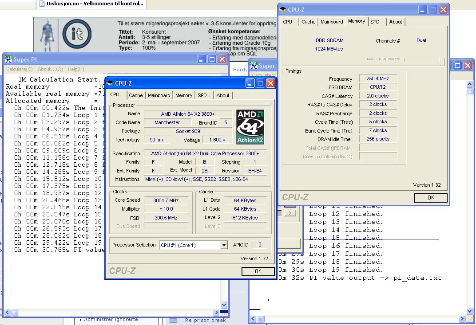
Task: Click the CPU-Z chip icon in front CPU window title
Action: point(110,83)
